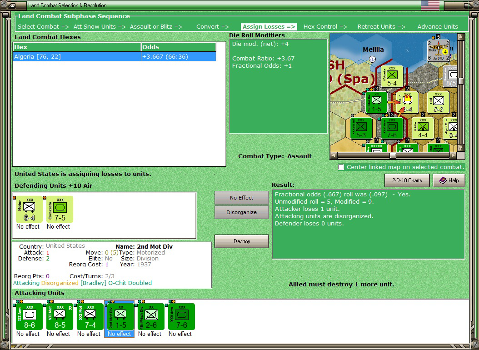Click map scroll left arrow
This screenshot has width=479, height=350.
pyautogui.click(x=334, y=155)
